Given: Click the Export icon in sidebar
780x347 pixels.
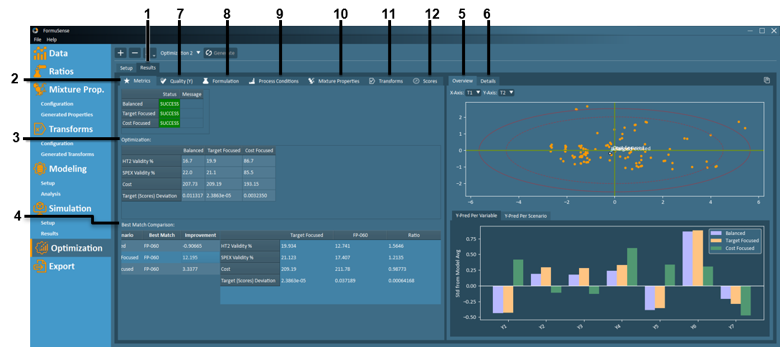Looking at the screenshot, I should click(39, 266).
